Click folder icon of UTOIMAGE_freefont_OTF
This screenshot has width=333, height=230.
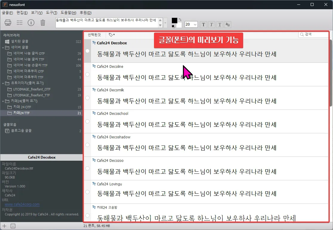(x=10, y=89)
